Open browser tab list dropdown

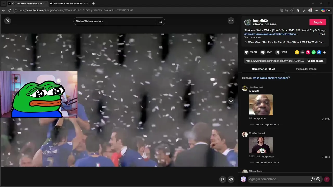3,4
